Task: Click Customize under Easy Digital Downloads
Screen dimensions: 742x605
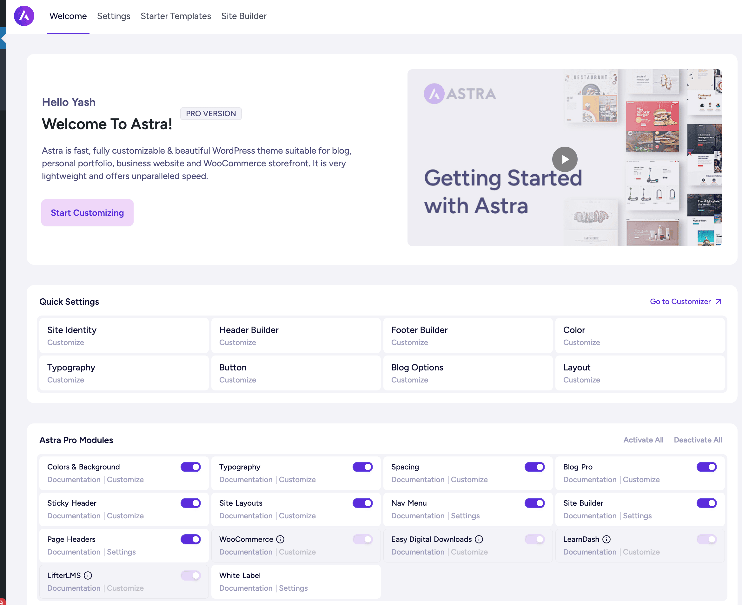Action: (469, 552)
